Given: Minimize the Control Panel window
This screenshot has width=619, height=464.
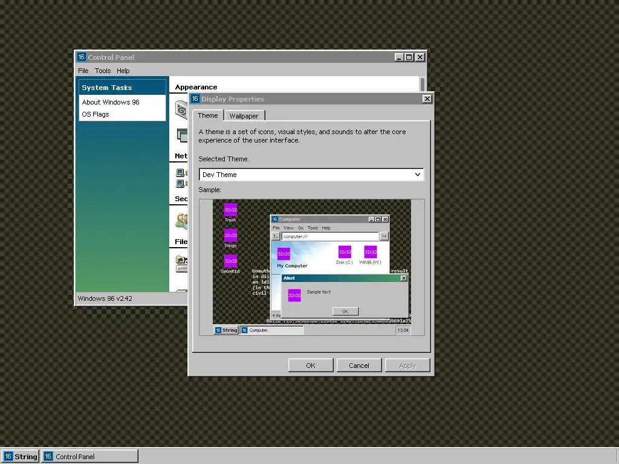Looking at the screenshot, I should click(x=399, y=57).
